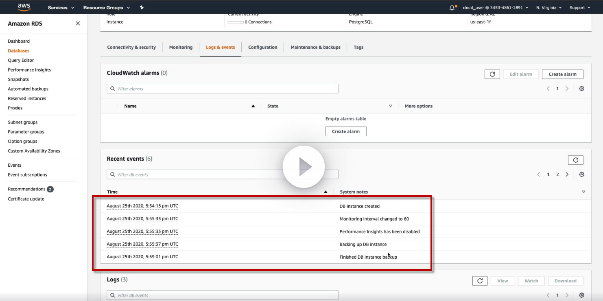Open CloudWatch alarms table settings gear
The height and width of the screenshot is (301, 603).
[x=581, y=89]
